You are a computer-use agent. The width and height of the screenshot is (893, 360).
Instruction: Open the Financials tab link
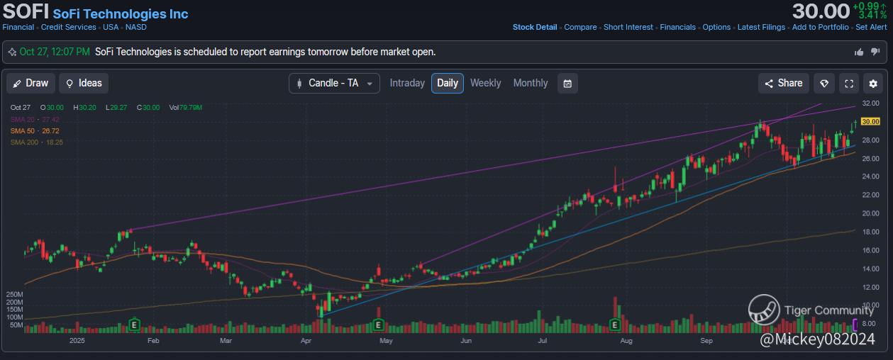click(677, 27)
